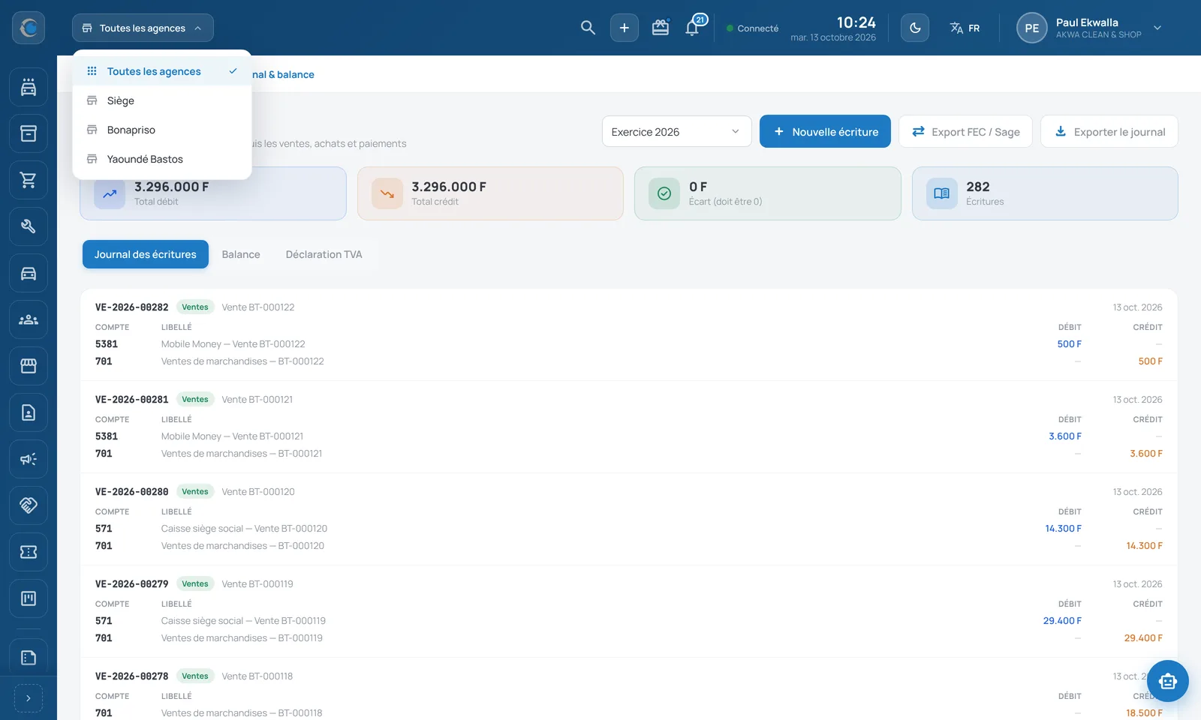Click entry VE-2026-00282 reference
Image resolution: width=1201 pixels, height=720 pixels.
(x=132, y=307)
